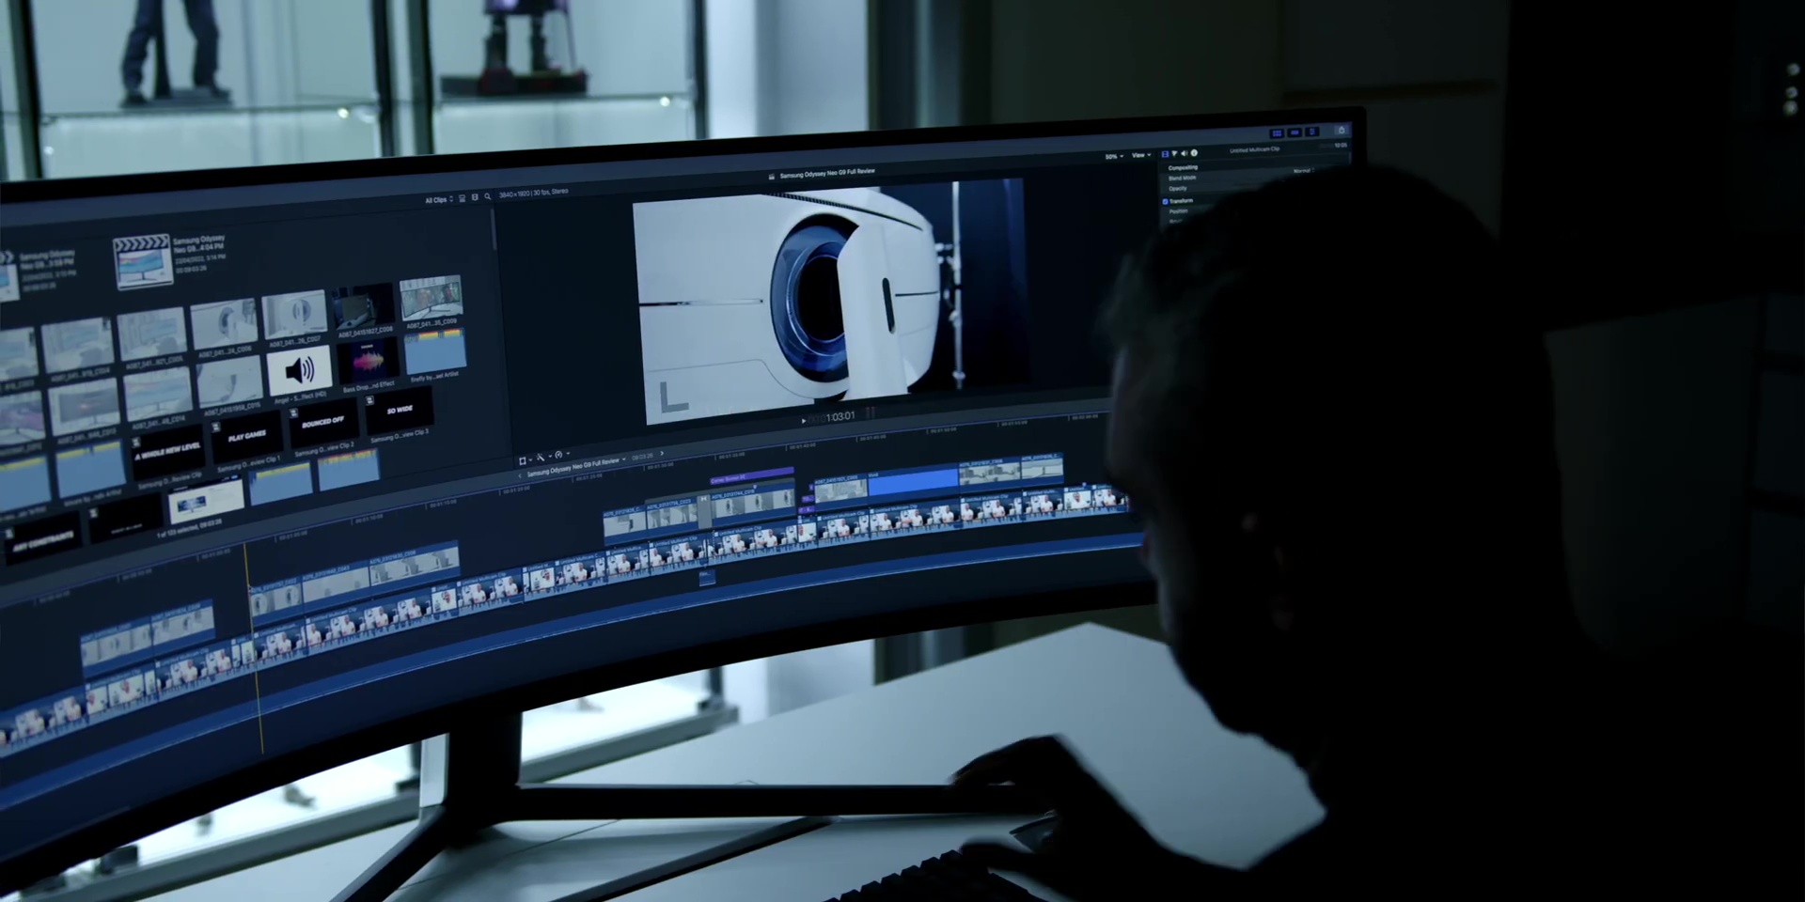Image resolution: width=1805 pixels, height=902 pixels.
Task: Select the BOUNCED OFF title clip
Action: point(322,422)
